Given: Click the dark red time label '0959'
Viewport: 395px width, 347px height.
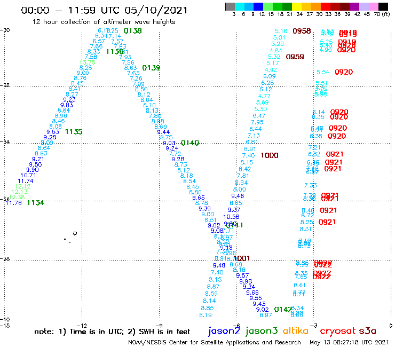Looking at the screenshot, I should click(295, 57).
